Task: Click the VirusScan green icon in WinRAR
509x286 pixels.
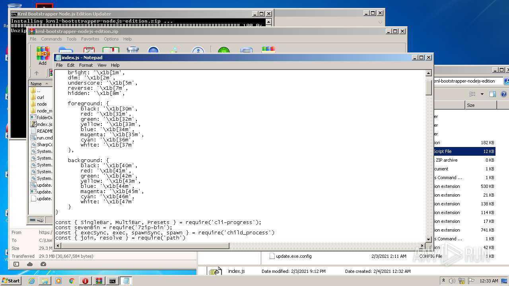Action: tap(224, 50)
